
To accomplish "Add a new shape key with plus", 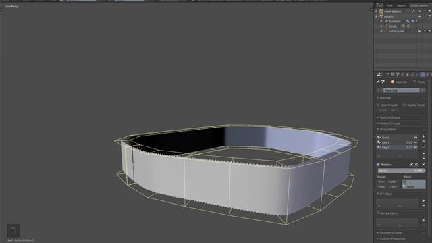I will 423,136.
